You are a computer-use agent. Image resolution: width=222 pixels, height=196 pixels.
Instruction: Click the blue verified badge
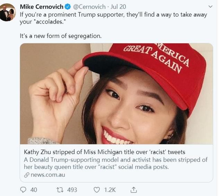click(68, 7)
